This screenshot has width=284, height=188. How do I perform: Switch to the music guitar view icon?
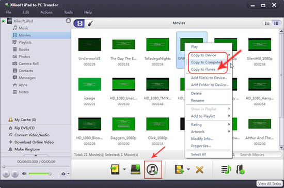click(x=90, y=23)
